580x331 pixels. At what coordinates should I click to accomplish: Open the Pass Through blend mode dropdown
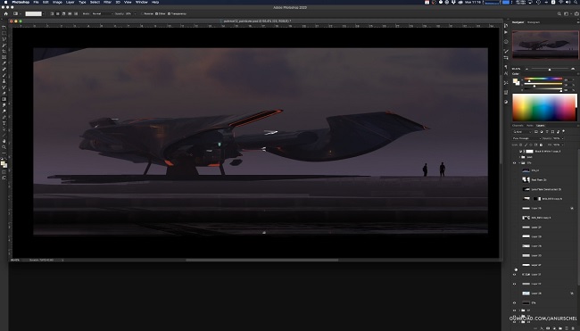point(526,138)
